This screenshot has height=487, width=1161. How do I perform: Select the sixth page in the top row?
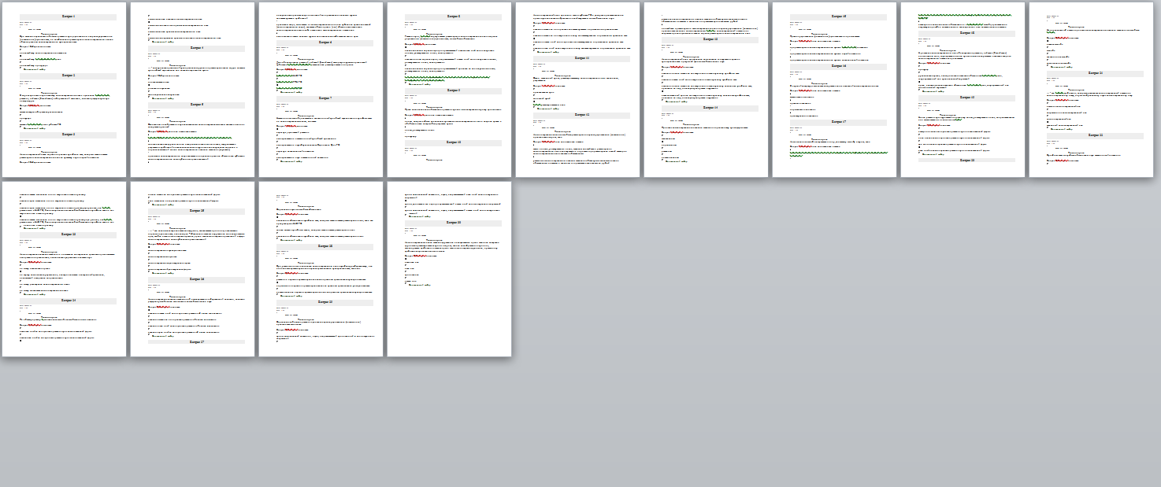pyautogui.click(x=706, y=90)
